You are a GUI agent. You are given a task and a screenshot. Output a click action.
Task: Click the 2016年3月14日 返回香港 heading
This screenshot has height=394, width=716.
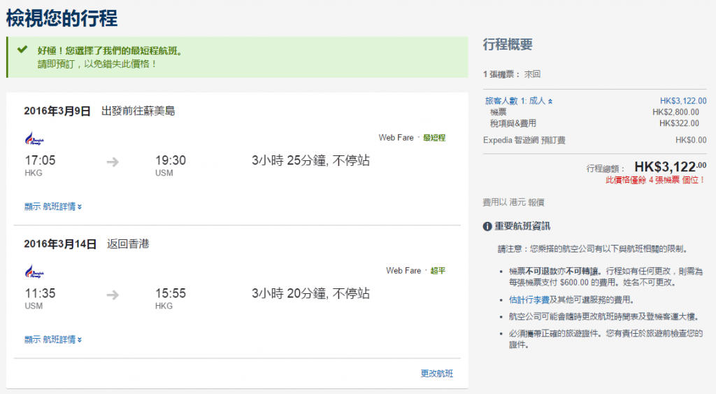[x=86, y=244]
